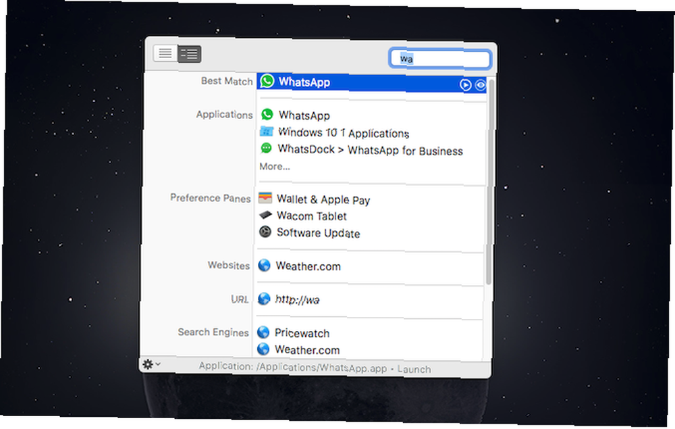Click the Wacom Tablet icon

(265, 215)
